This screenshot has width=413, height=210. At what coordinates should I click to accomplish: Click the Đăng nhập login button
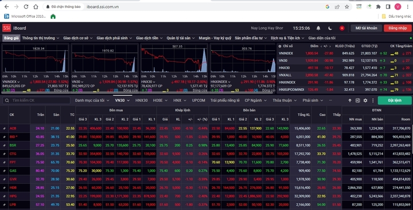pyautogui.click(x=398, y=28)
